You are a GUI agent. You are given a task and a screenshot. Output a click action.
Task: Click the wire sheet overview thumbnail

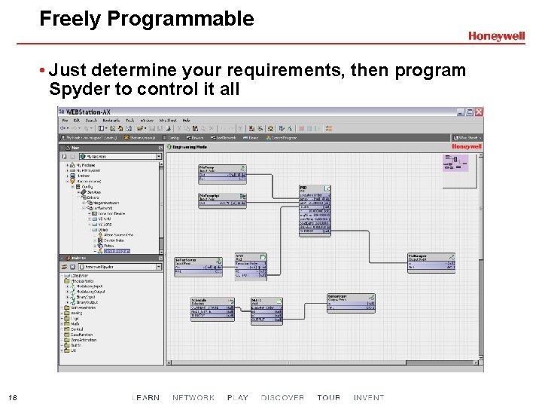[x=455, y=163]
